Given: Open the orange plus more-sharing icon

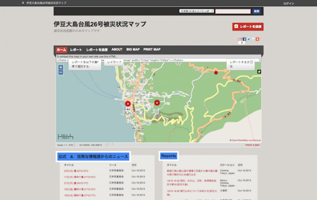Looking at the screenshot, I should pos(257,39).
